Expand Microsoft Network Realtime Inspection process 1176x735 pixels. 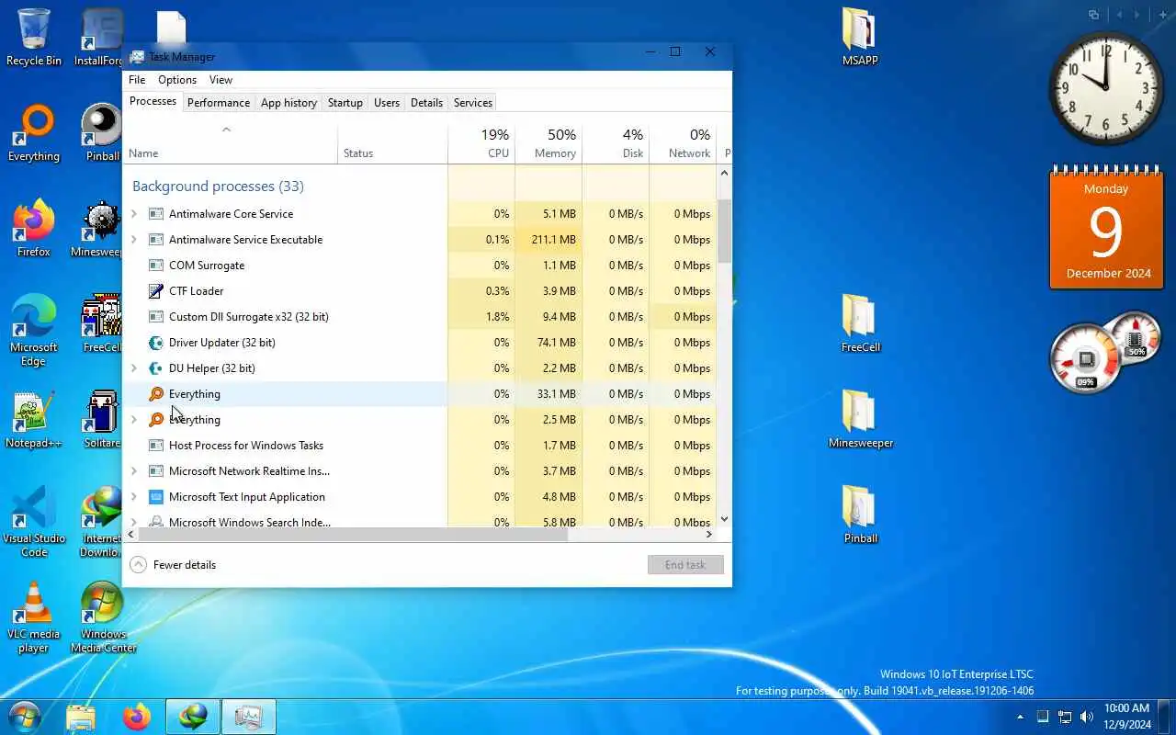[x=134, y=470]
